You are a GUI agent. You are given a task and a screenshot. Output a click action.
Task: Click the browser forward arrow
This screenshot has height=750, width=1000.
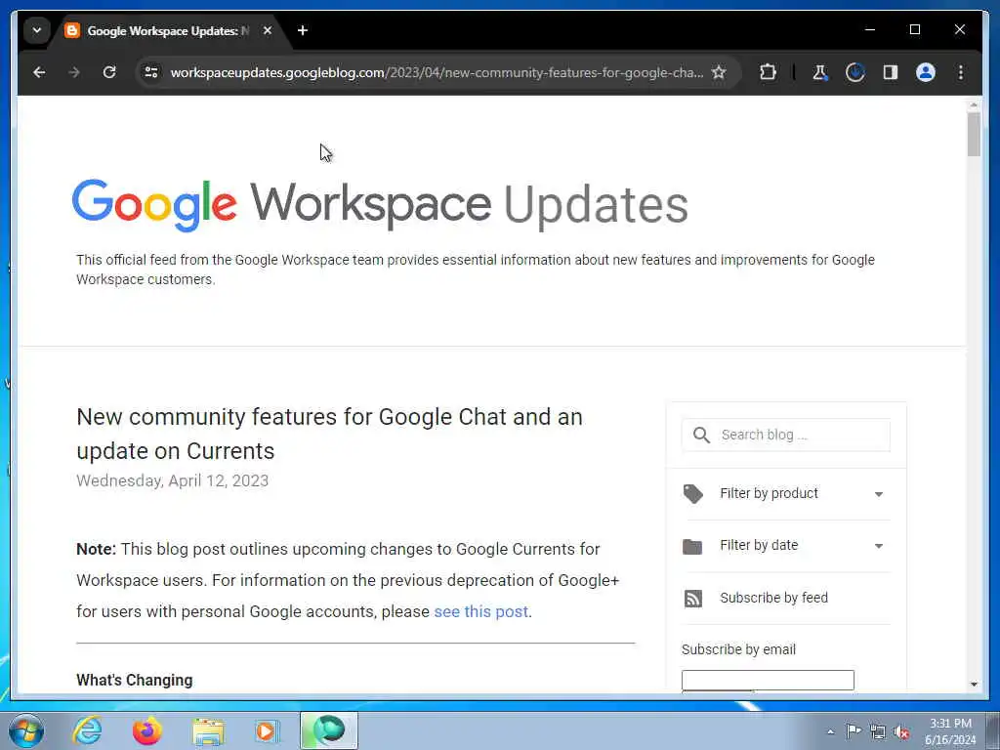click(x=74, y=72)
